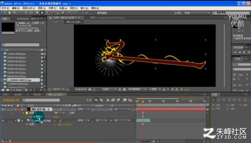This screenshot has height=143, width=251.
Task: Select the Brush tool
Action: point(53,13)
